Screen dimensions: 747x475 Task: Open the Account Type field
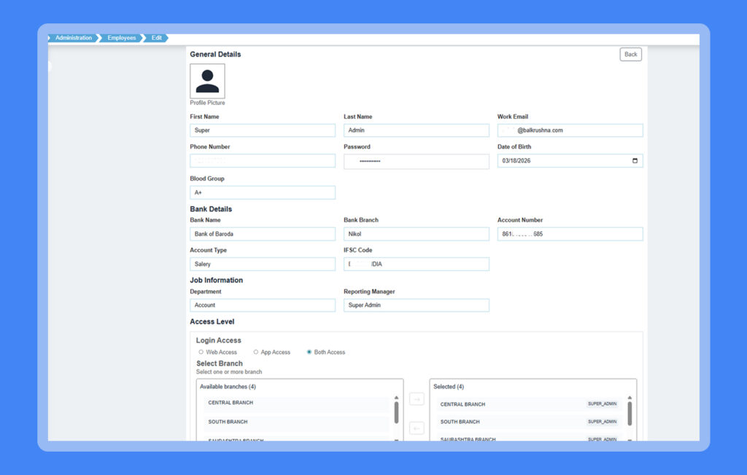point(263,264)
